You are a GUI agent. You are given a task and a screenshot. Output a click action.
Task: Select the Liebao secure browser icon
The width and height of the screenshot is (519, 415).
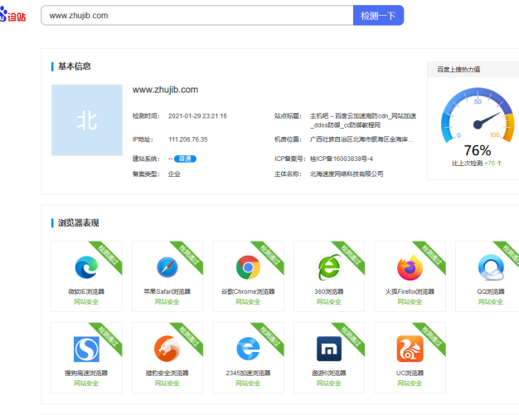[x=167, y=349]
